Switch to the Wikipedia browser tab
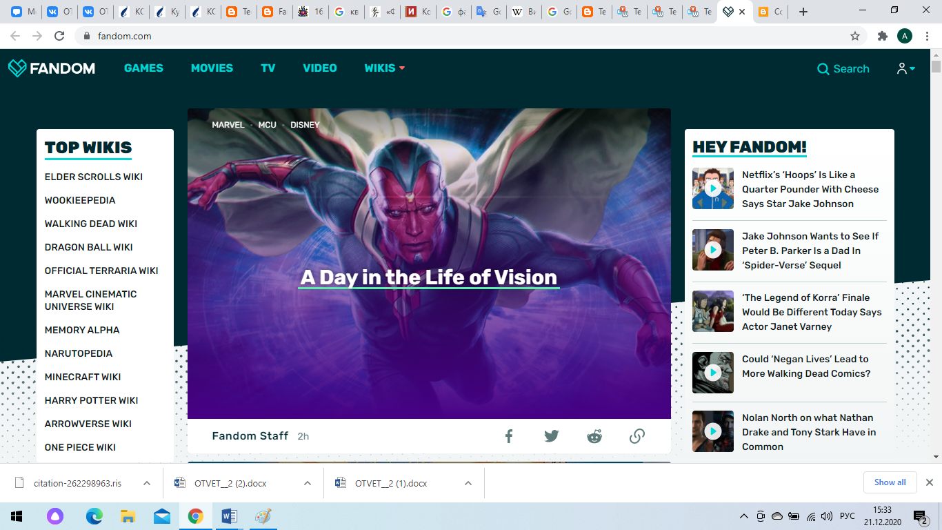942x530 pixels. point(524,12)
